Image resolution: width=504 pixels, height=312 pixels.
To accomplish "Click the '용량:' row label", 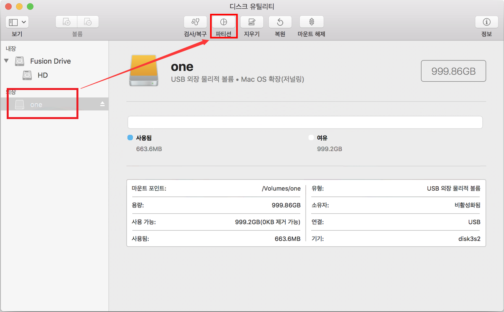I will click(x=138, y=205).
